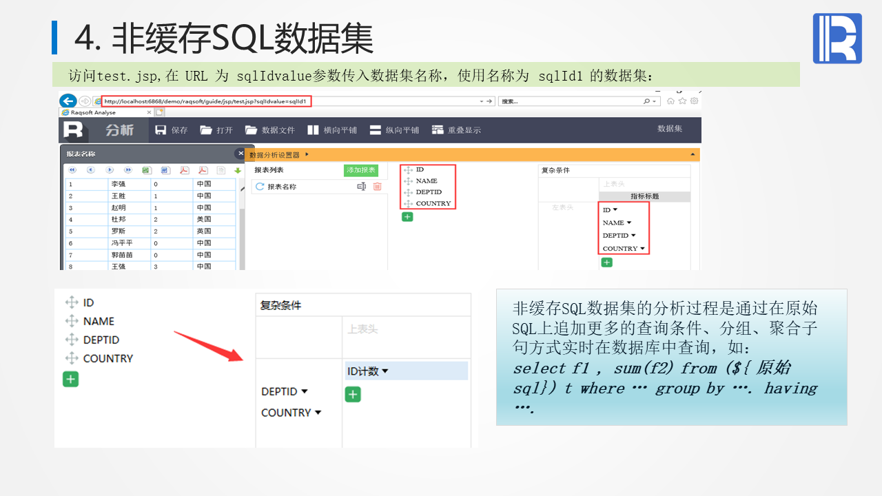Screen dimensions: 882x496
Task: Expand DEPTID dropdown in lower left header
Action: pos(305,391)
